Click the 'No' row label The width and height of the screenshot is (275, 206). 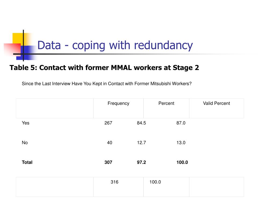tap(25, 143)
